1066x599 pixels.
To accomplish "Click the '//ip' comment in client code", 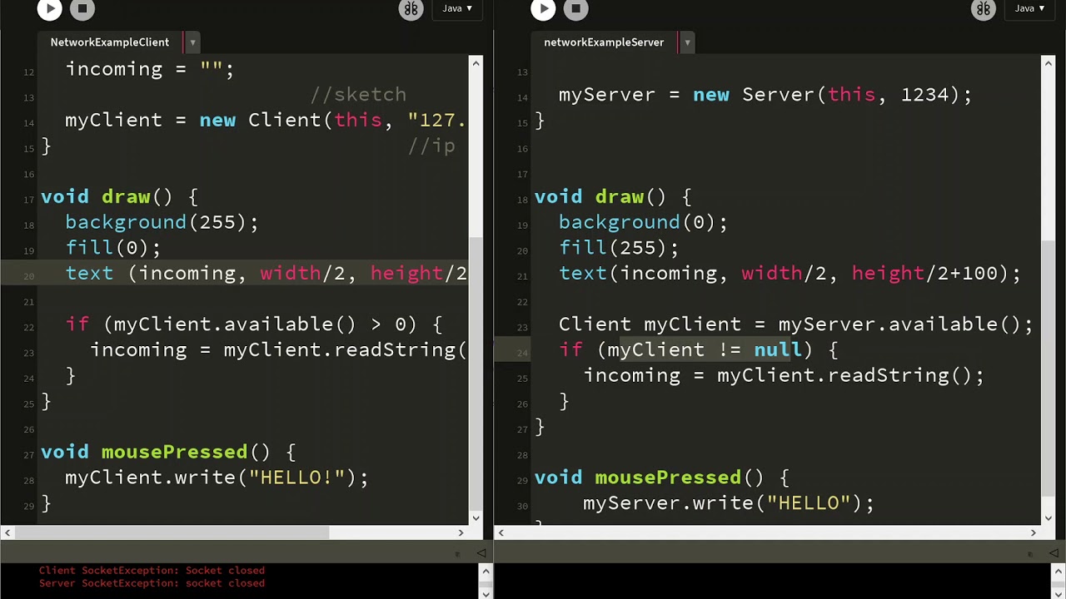I will pos(431,146).
